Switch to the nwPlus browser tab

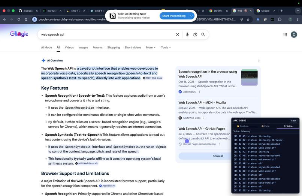[51, 11]
